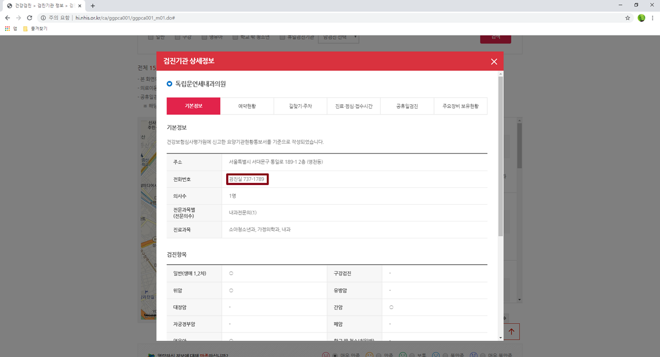660x357 pixels.
Task: Click the address bar URL
Action: click(x=125, y=18)
